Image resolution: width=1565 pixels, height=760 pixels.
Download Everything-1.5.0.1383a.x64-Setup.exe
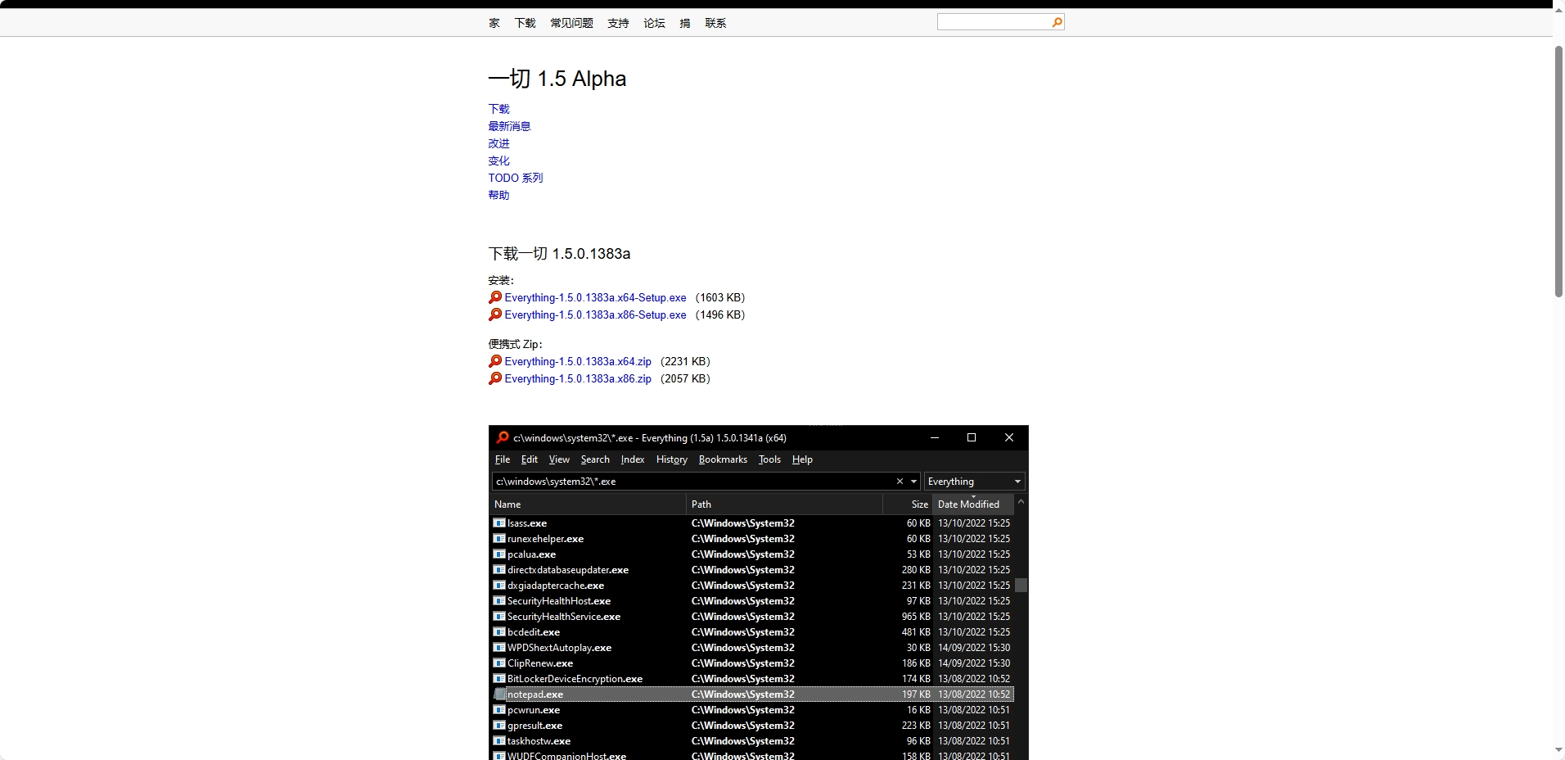pyautogui.click(x=595, y=297)
